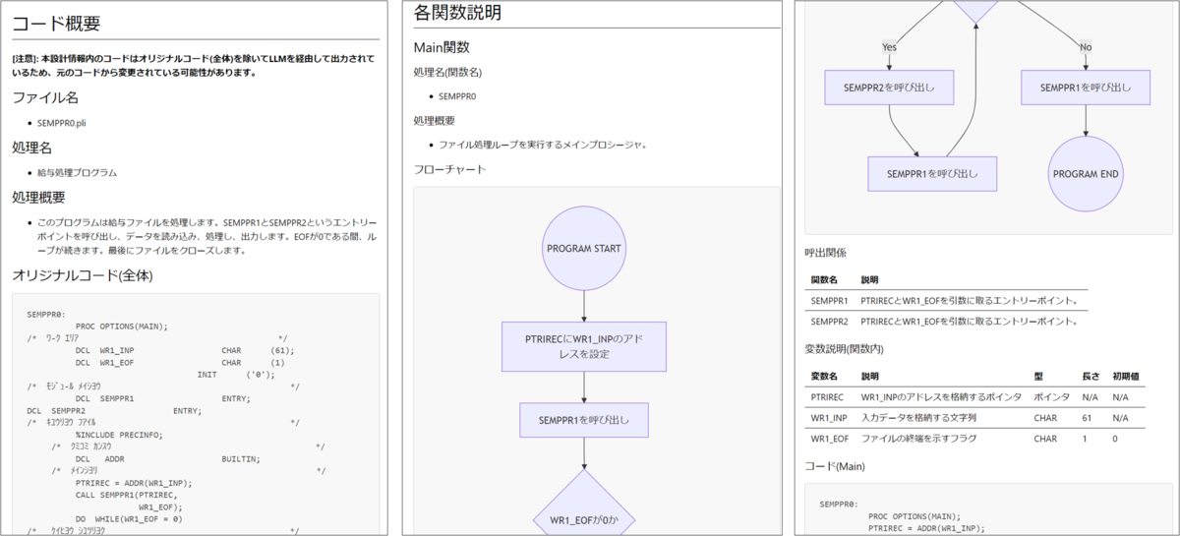This screenshot has height=536, width=1180.
Task: Click the PTRIRECにWR1_INPのアドレスを設定 flowchart box
Action: click(x=584, y=346)
